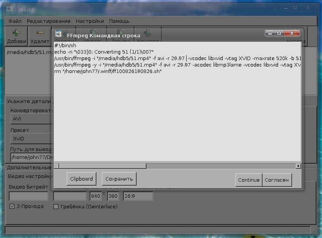Click the aspect ratio field showing 16:9

tap(138, 196)
